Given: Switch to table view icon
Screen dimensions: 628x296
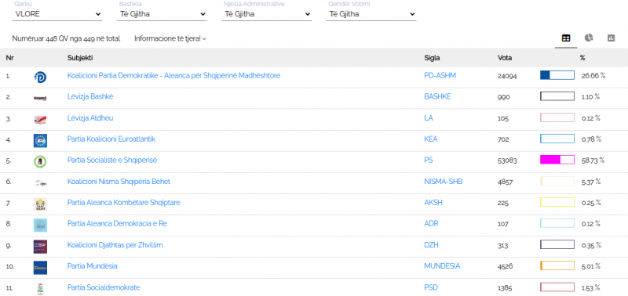Looking at the screenshot, I should point(566,38).
